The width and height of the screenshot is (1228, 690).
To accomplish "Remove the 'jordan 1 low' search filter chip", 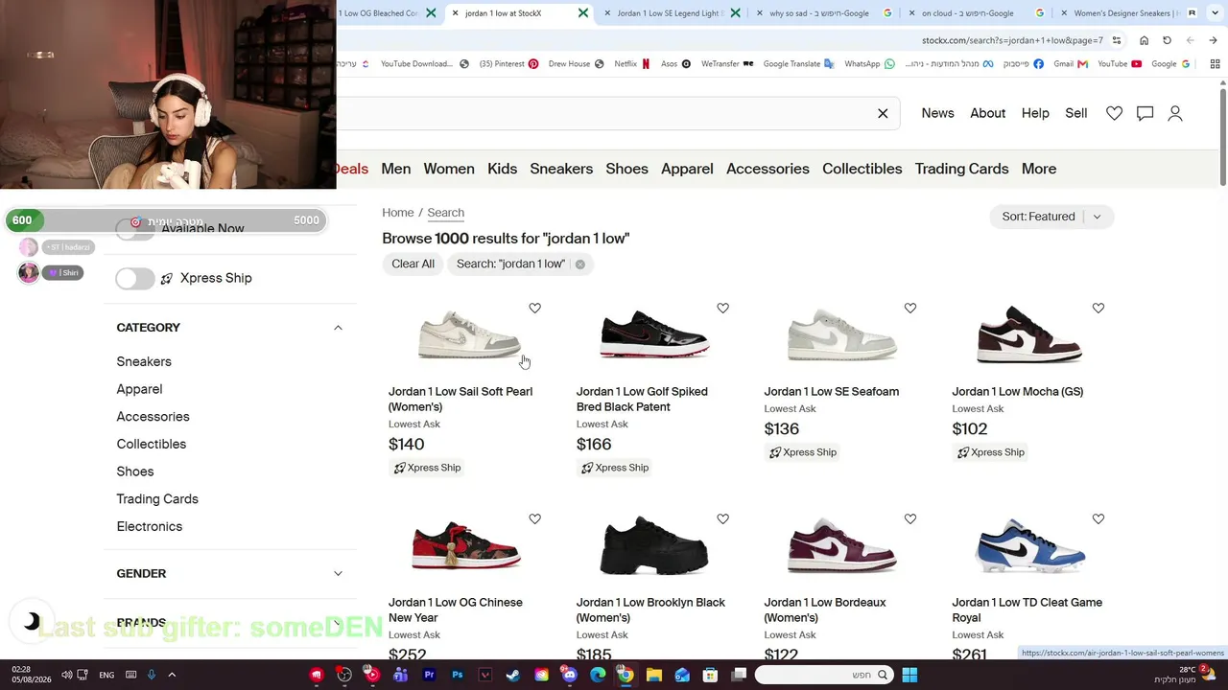I will click(x=579, y=264).
